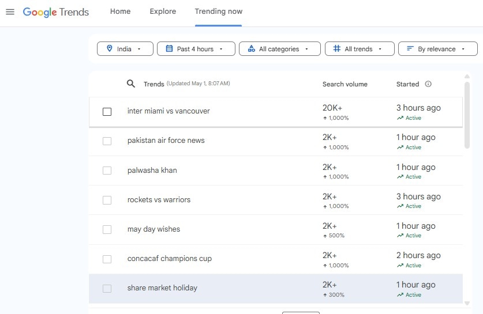483x314 pixels.
Task: Click the 2 hours ago started text
Action: (x=418, y=255)
